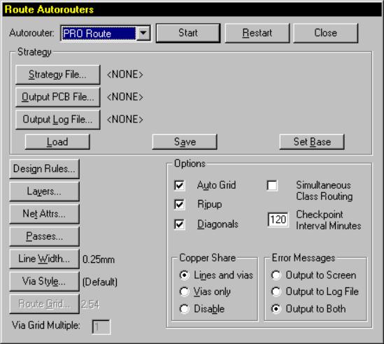The width and height of the screenshot is (384, 344).
Task: Click the disabled Route Grid button
Action: (x=44, y=304)
